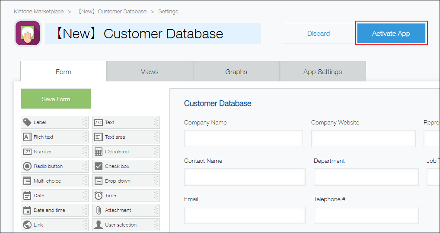
Task: Click the Company Name input field
Action: [243, 139]
